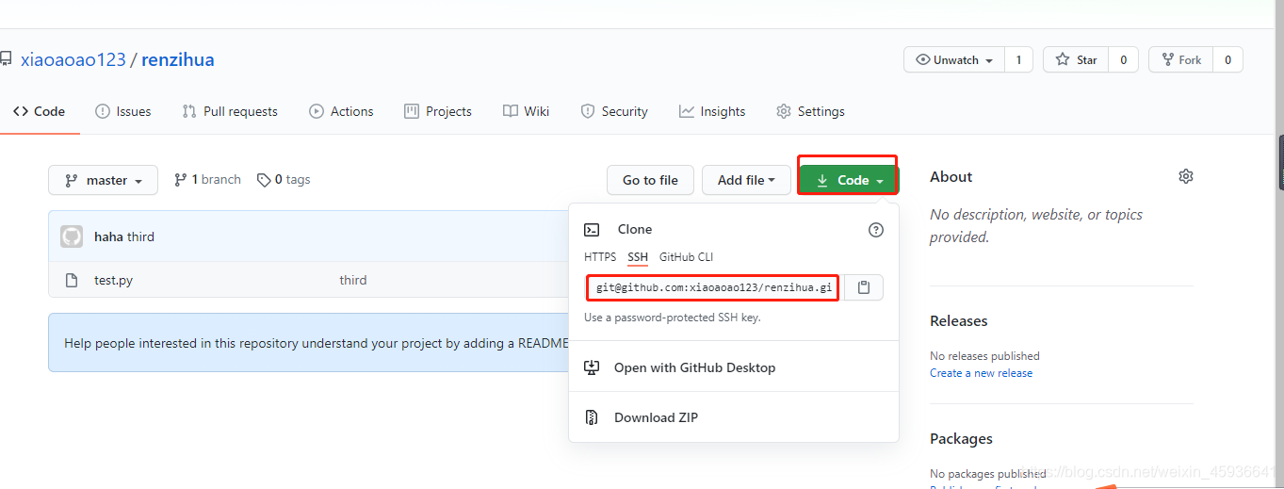Open the Packages heading link
This screenshot has height=489, width=1284.
(x=961, y=439)
